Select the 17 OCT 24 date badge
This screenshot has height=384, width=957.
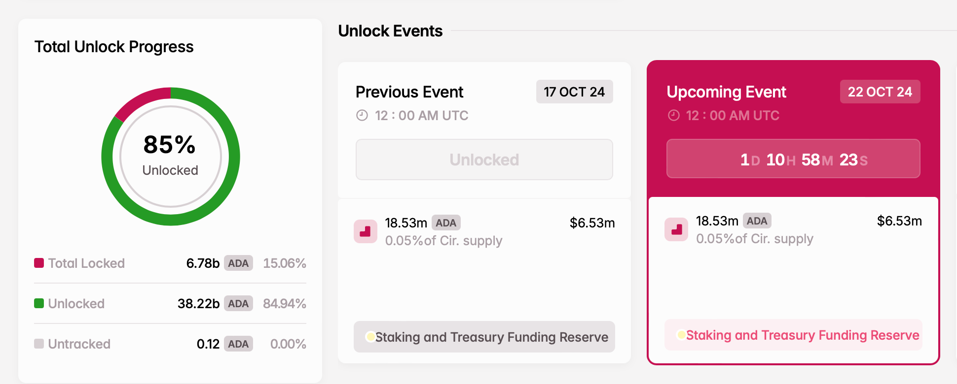click(x=575, y=92)
